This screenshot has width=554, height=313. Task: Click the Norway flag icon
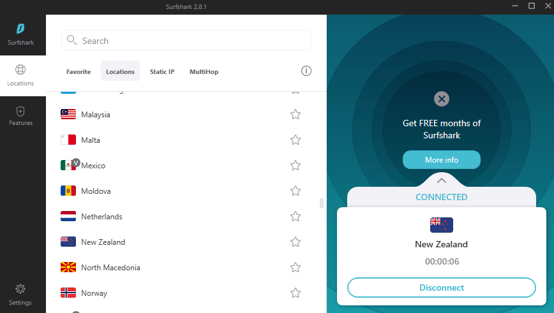(68, 293)
